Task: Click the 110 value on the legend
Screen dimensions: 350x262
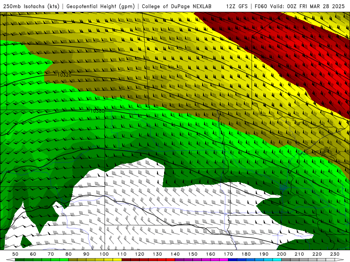Action: (122, 254)
